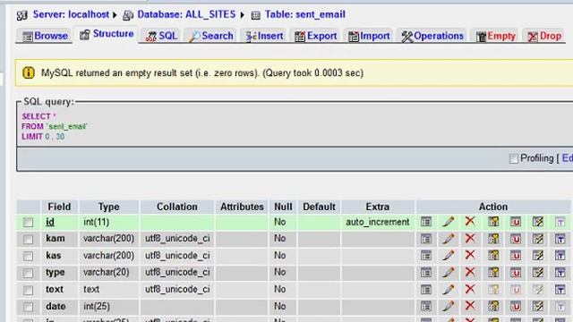Set type field as Primary key icon
Viewport: 573px width, 322px height.
pos(493,272)
